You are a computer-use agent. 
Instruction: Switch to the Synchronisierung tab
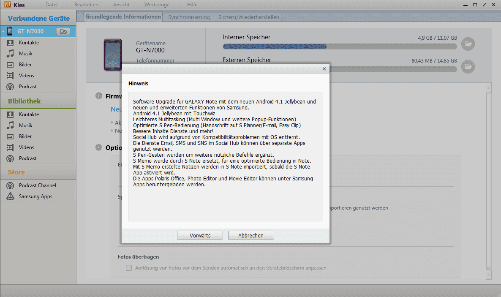tap(189, 17)
